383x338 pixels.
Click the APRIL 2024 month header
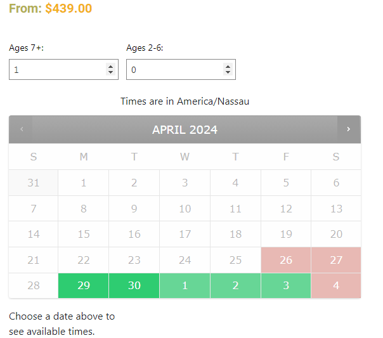(x=185, y=129)
